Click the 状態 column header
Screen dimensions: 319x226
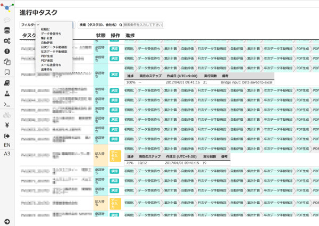coord(100,36)
